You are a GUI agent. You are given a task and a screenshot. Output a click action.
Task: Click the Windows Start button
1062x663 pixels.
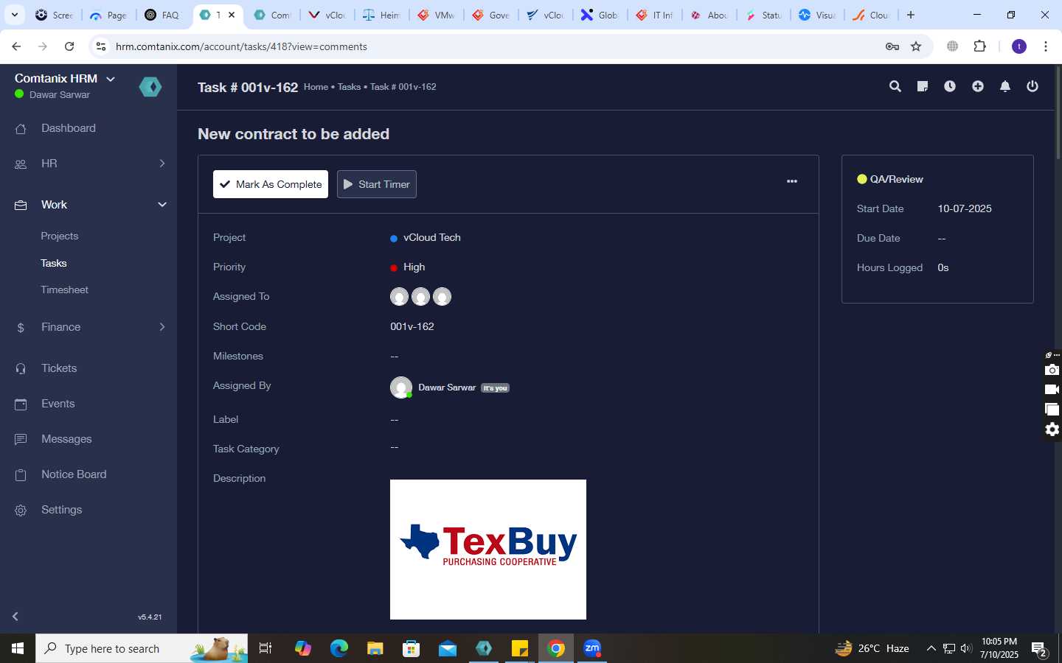coord(18,648)
